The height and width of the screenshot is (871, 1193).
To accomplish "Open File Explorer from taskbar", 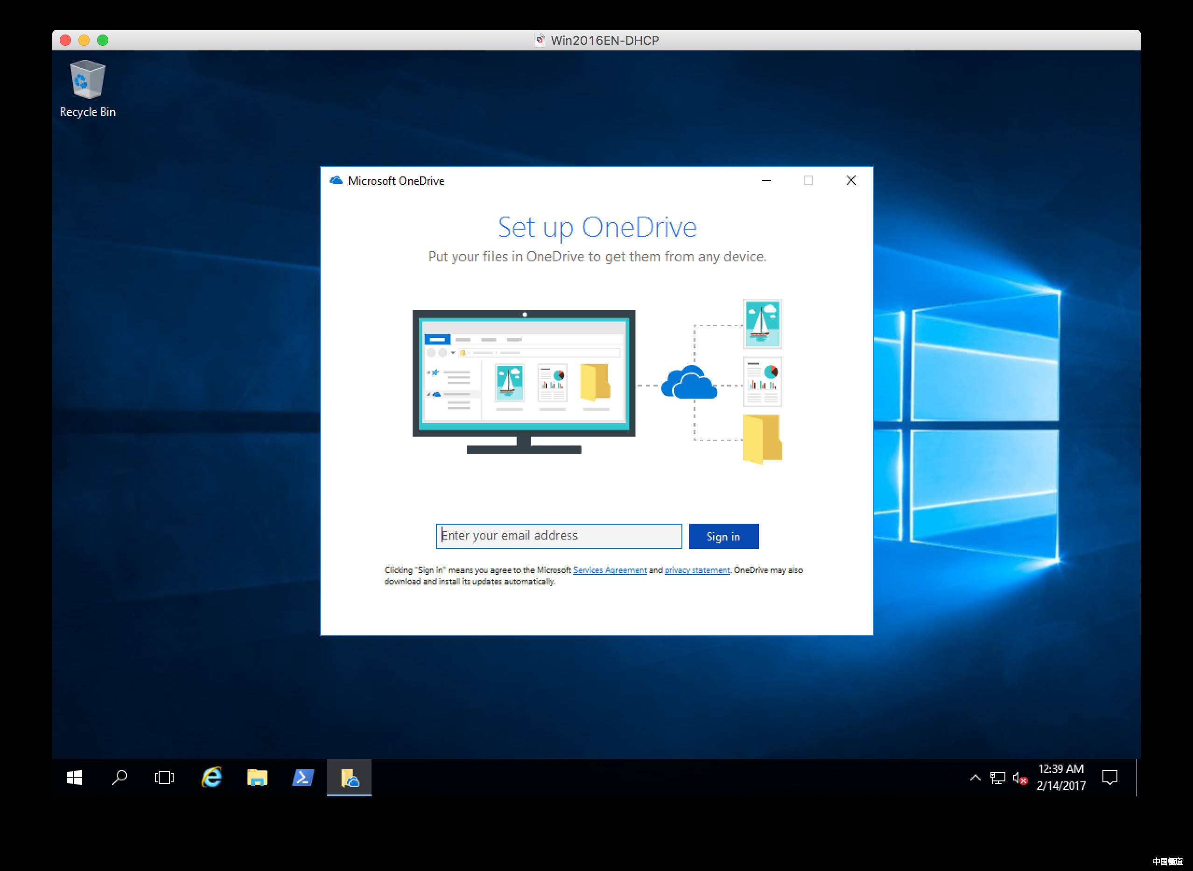I will (x=257, y=778).
